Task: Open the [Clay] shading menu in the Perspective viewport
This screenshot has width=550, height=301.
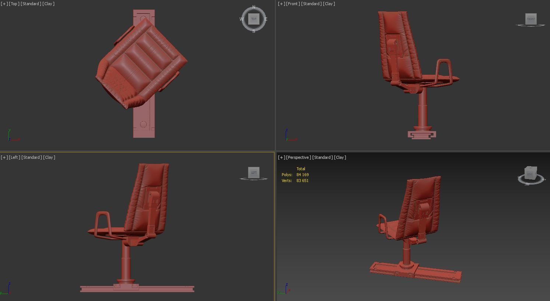Action: [340, 157]
